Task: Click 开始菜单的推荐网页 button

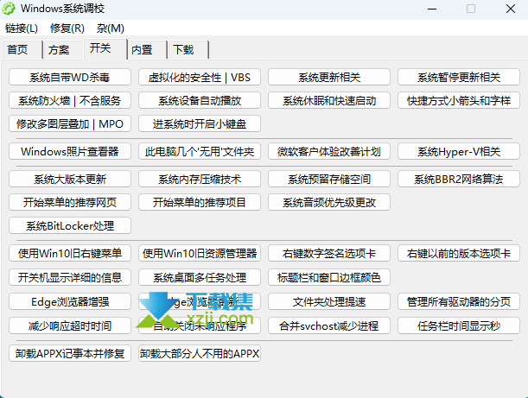Action: tap(70, 202)
